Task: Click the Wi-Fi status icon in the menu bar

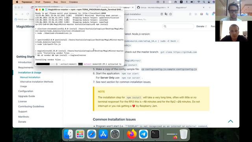Action: (x=199, y=2)
